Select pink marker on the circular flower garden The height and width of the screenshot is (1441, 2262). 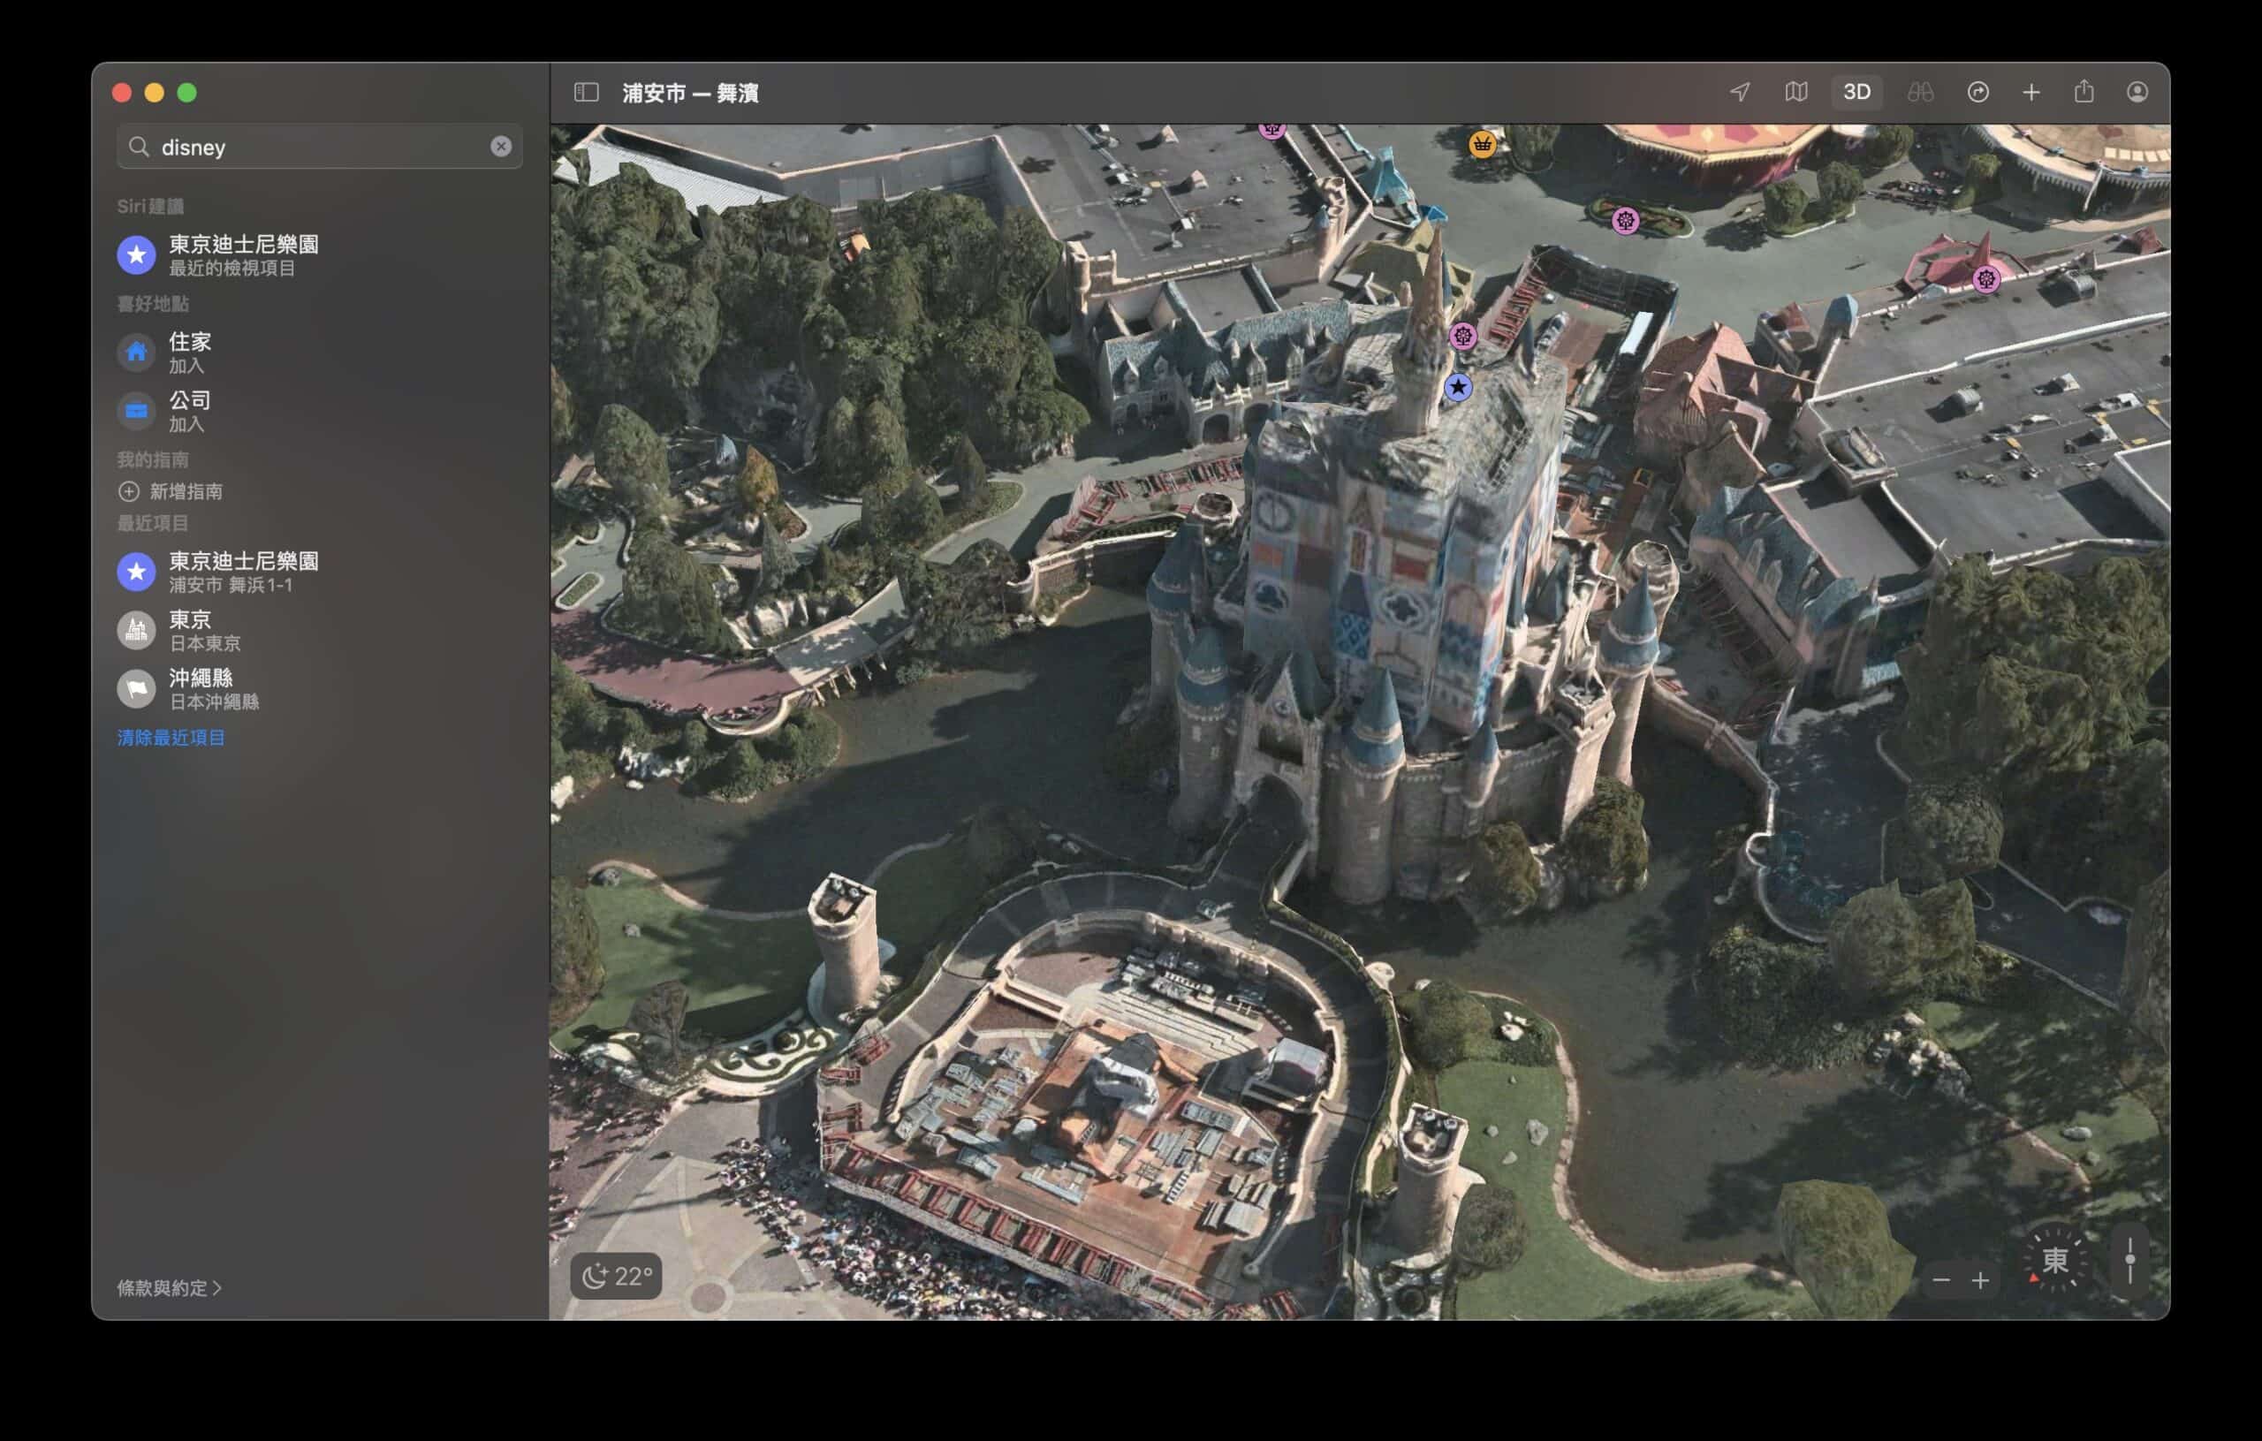click(1626, 221)
